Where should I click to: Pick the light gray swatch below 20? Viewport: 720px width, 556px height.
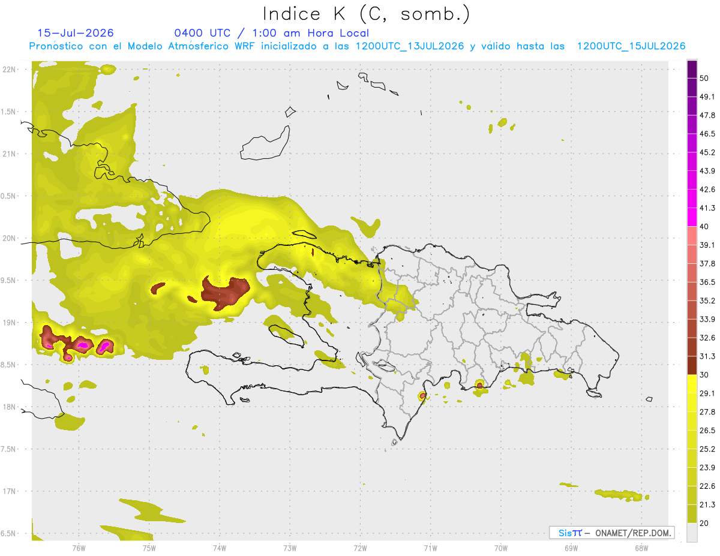coord(692,533)
